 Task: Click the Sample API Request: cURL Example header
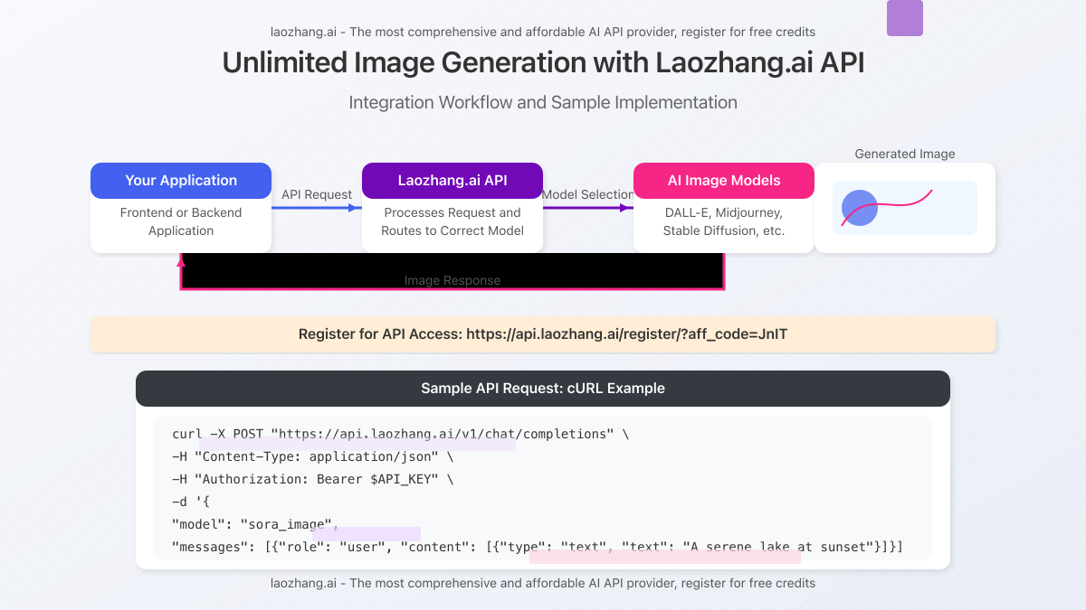[543, 389]
